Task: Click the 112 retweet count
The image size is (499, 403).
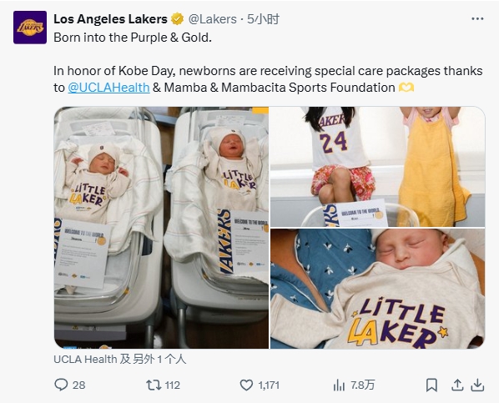Action: pos(173,385)
